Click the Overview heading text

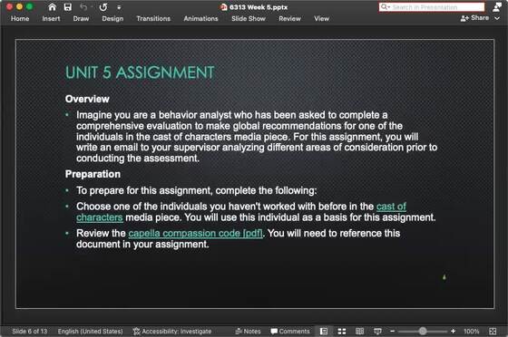point(87,99)
